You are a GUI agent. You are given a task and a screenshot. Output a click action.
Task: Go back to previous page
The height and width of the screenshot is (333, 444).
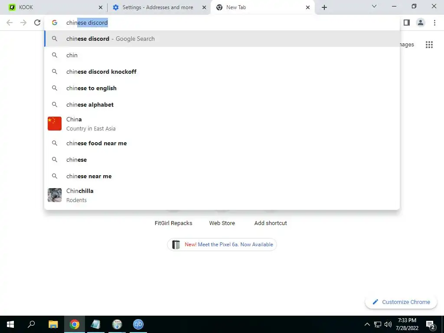tap(10, 23)
